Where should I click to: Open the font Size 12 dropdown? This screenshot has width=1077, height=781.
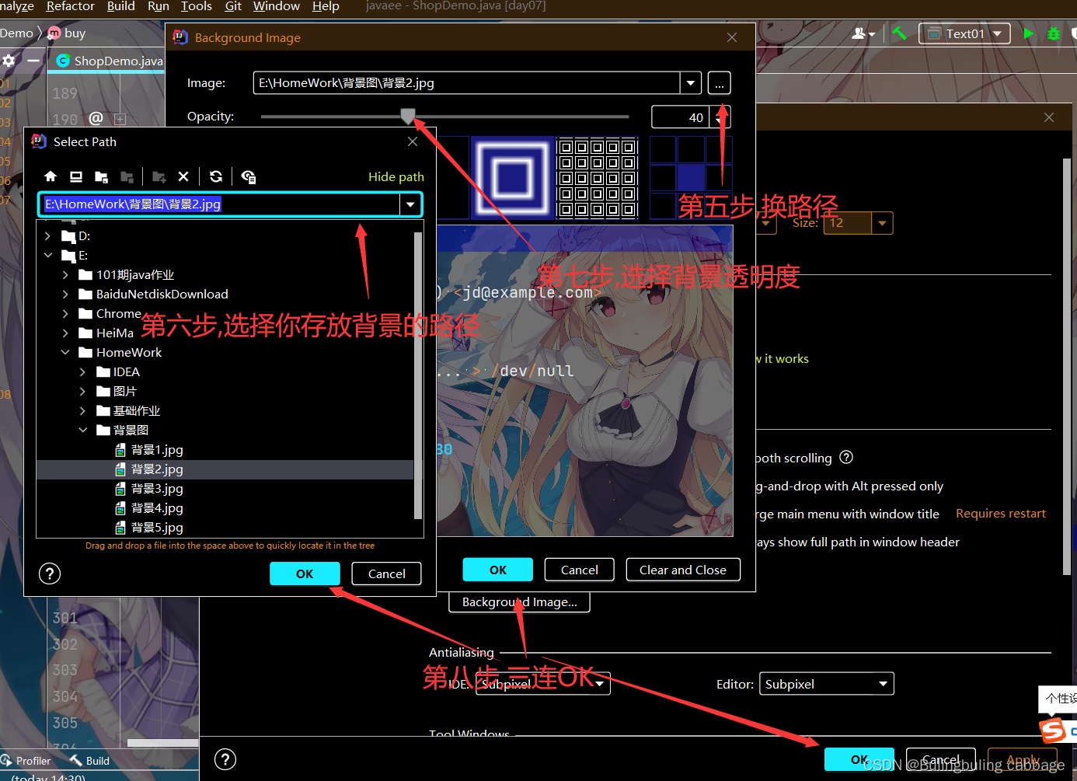coord(882,223)
